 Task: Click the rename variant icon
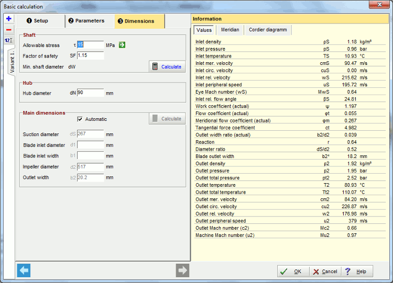(9, 40)
